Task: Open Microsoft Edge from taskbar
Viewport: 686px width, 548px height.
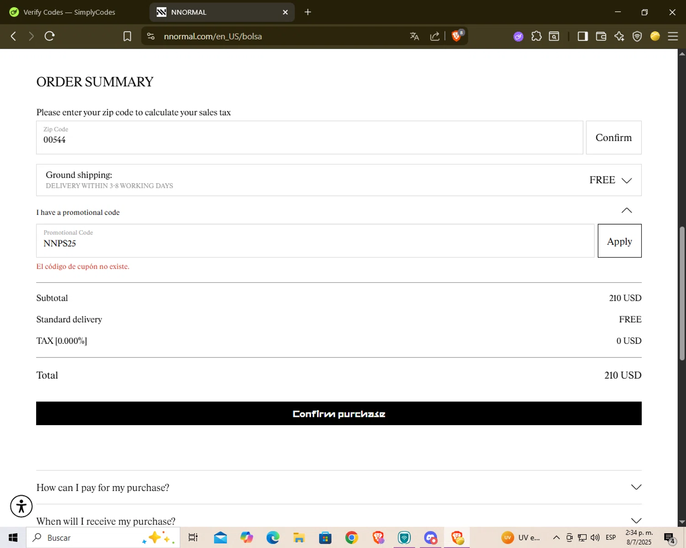Action: (273, 537)
